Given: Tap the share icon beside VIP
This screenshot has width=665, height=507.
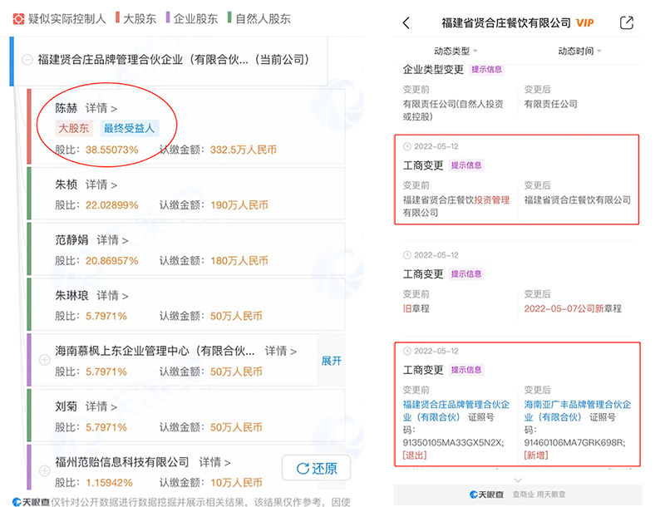Looking at the screenshot, I should click(627, 22).
